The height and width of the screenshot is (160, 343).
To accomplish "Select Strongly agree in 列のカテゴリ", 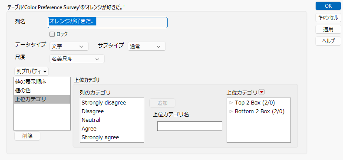I will click(112, 137).
